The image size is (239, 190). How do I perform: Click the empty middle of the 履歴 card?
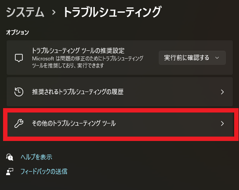[171, 92]
